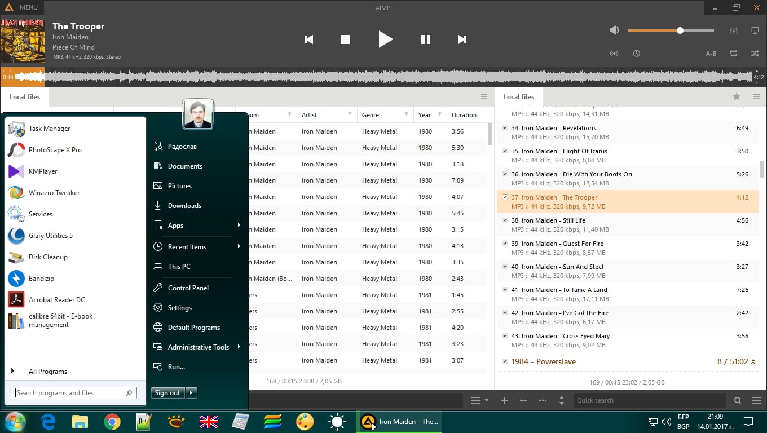Toggle repeat playlist mode
The image size is (767, 433).
click(734, 54)
